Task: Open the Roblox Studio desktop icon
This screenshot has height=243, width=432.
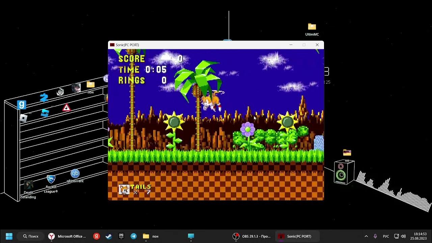Action: click(x=45, y=113)
